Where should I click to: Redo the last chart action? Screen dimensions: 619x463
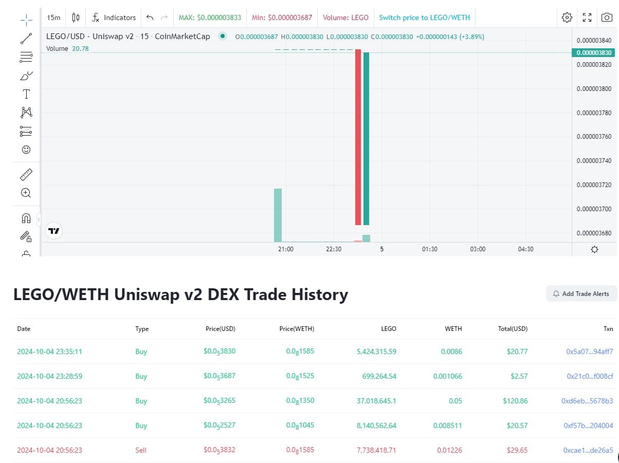point(165,17)
